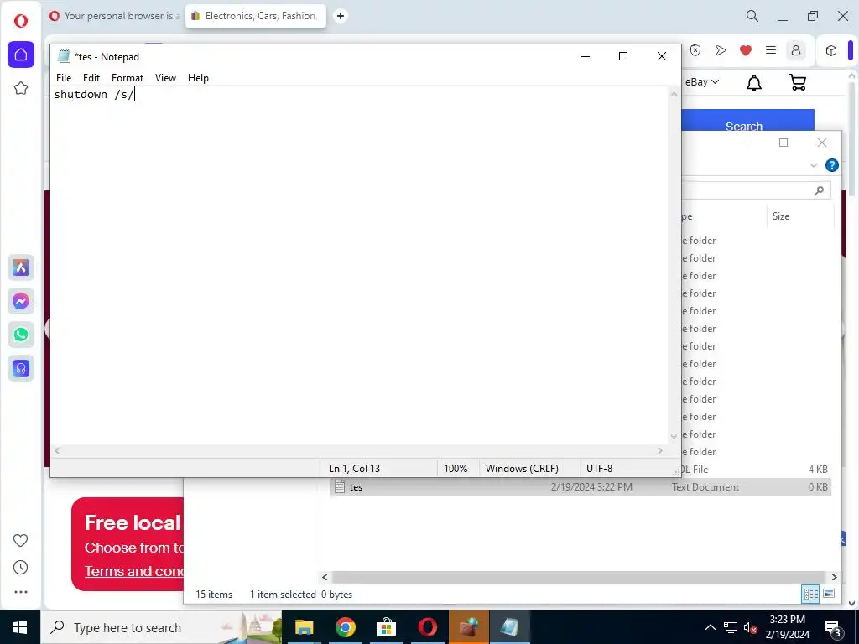Open Opera's Easy Setup sliders icon
This screenshot has width=859, height=644.
tap(771, 50)
